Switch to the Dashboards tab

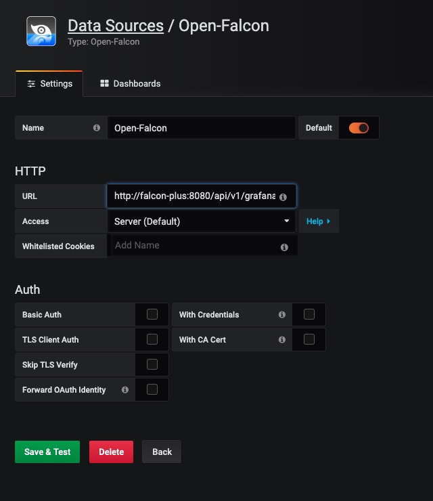131,84
